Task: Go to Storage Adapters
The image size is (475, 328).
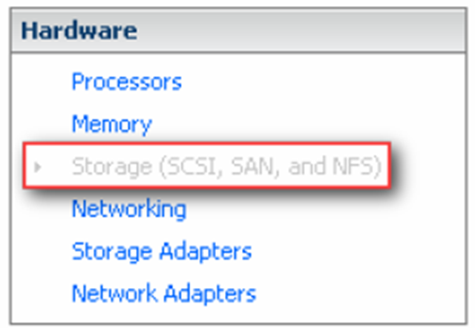Action: (161, 252)
